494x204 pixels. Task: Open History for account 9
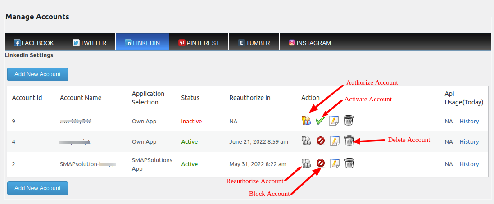coord(469,122)
